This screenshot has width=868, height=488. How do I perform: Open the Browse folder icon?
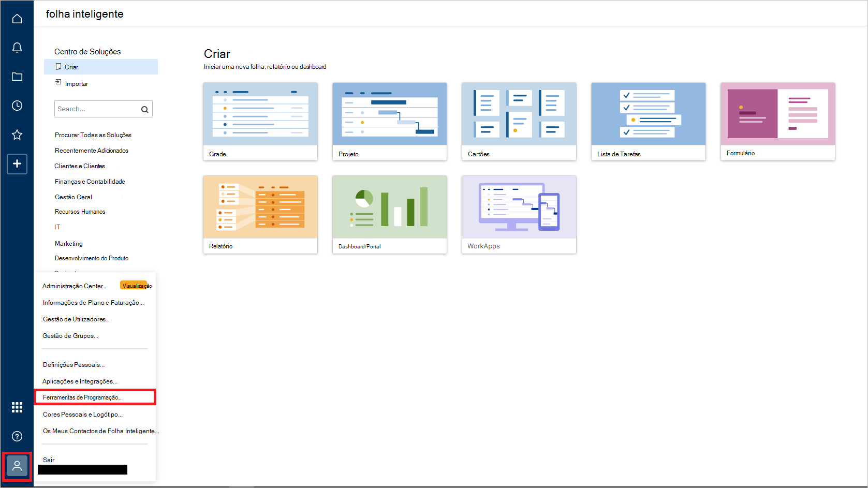point(17,76)
